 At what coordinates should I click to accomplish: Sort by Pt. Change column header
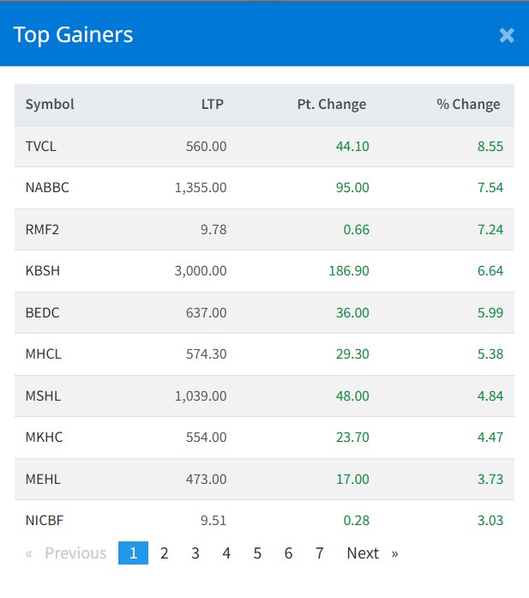(x=331, y=105)
